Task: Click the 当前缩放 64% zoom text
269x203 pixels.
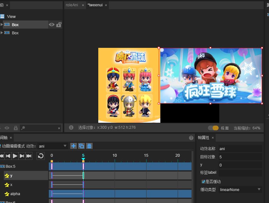Action: [247, 128]
